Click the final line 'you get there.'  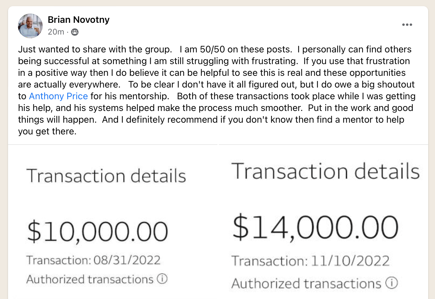(47, 131)
